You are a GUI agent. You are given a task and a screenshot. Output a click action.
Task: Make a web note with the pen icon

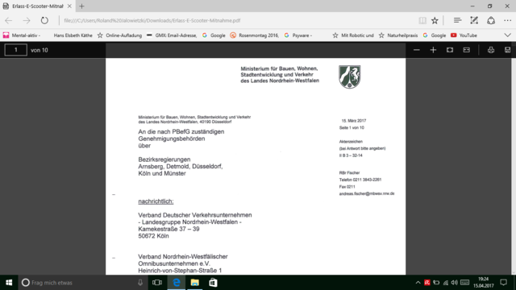tap(474, 20)
